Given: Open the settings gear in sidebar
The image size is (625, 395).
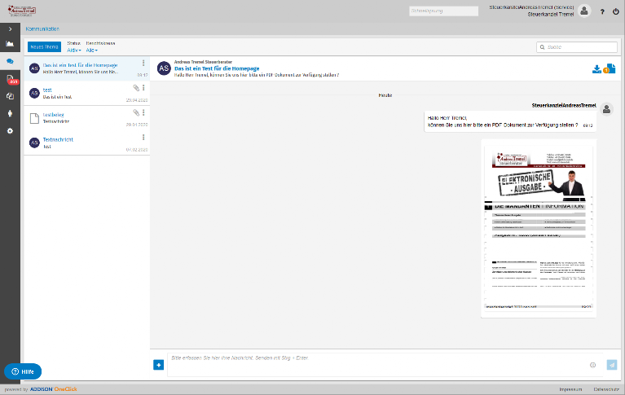Looking at the screenshot, I should [x=10, y=131].
